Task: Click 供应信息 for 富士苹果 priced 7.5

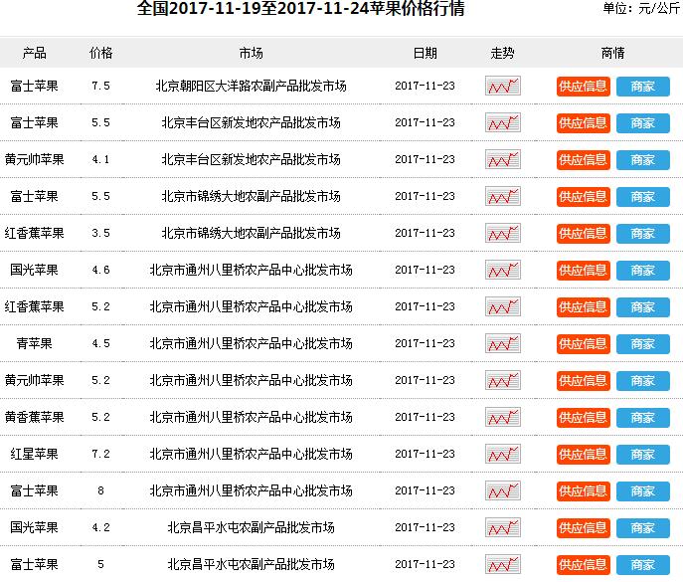Action: click(583, 87)
